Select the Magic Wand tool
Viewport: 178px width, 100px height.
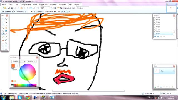tap(3, 28)
